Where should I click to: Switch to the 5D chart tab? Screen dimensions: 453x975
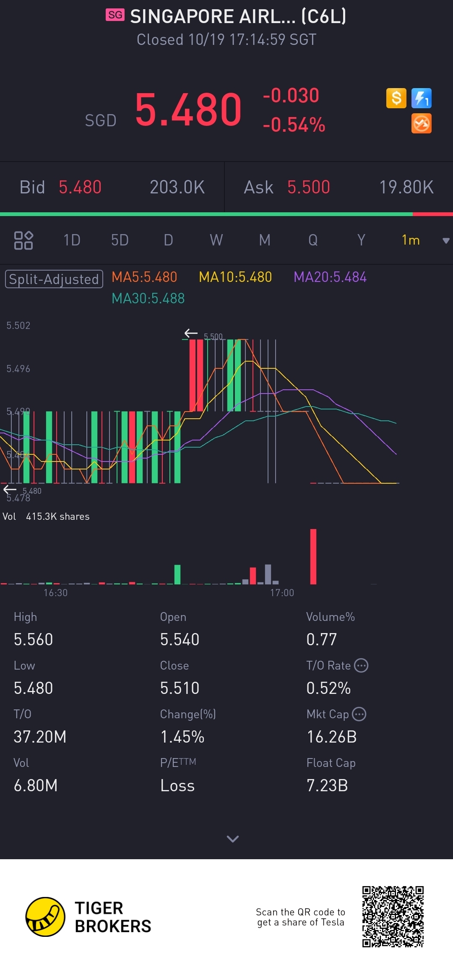(120, 240)
